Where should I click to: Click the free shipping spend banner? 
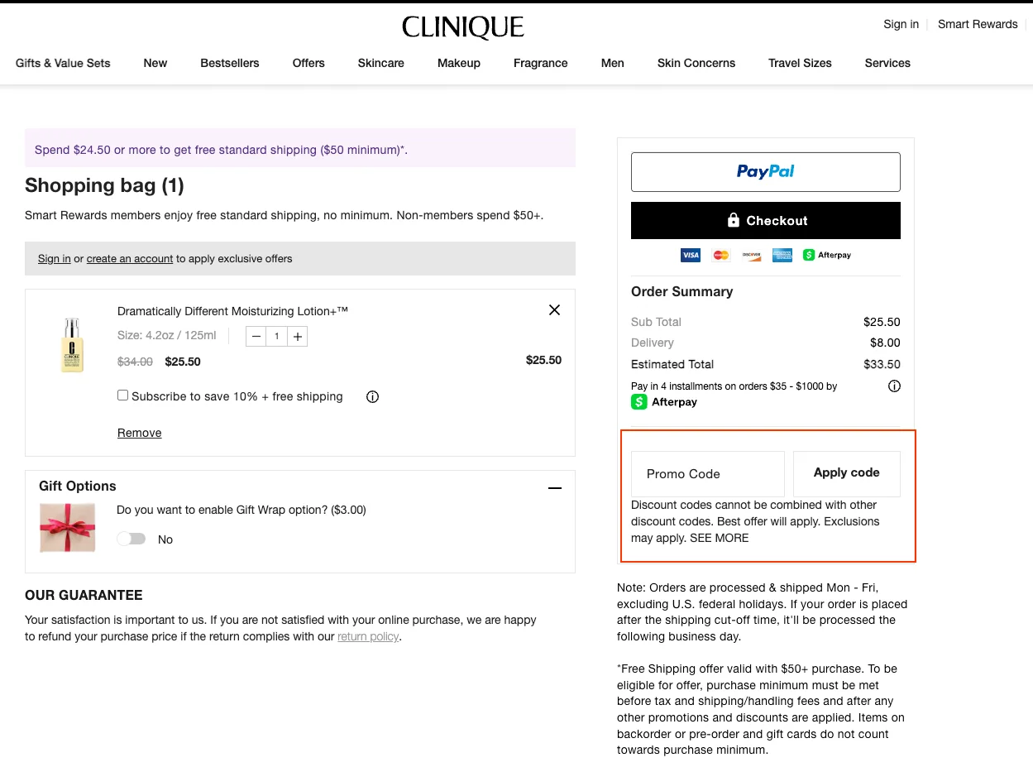pos(300,149)
